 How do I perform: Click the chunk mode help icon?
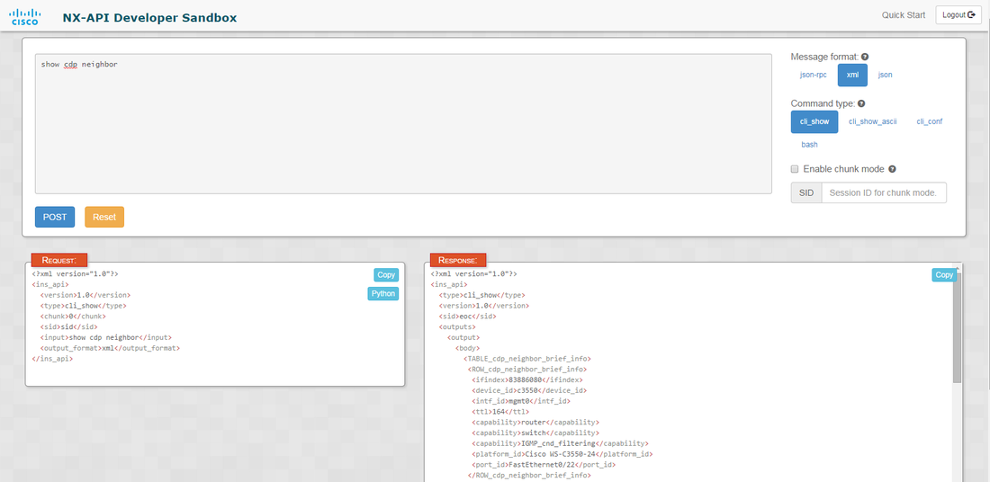pyautogui.click(x=892, y=169)
